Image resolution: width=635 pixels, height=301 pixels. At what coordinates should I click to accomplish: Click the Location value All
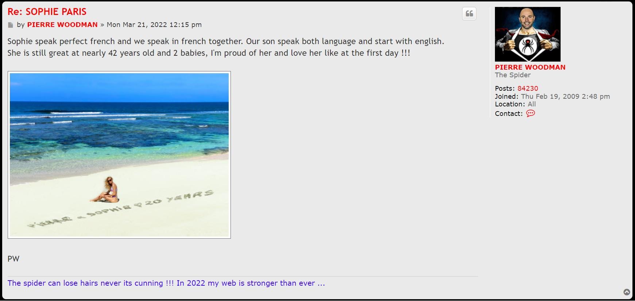531,104
